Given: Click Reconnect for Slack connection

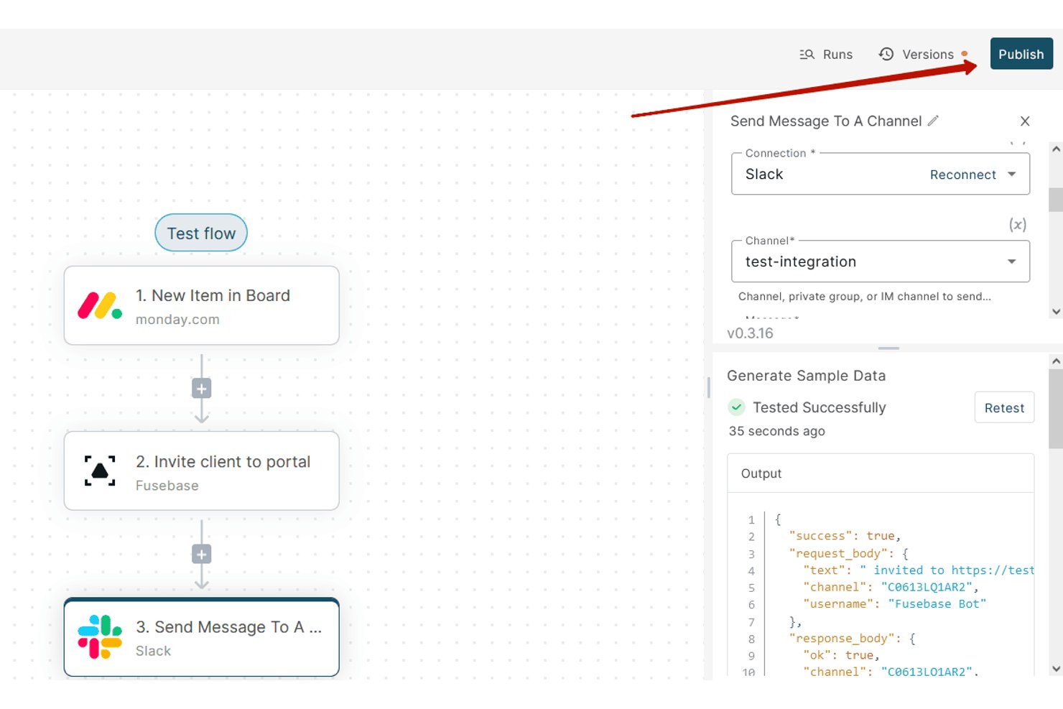Looking at the screenshot, I should [x=962, y=175].
